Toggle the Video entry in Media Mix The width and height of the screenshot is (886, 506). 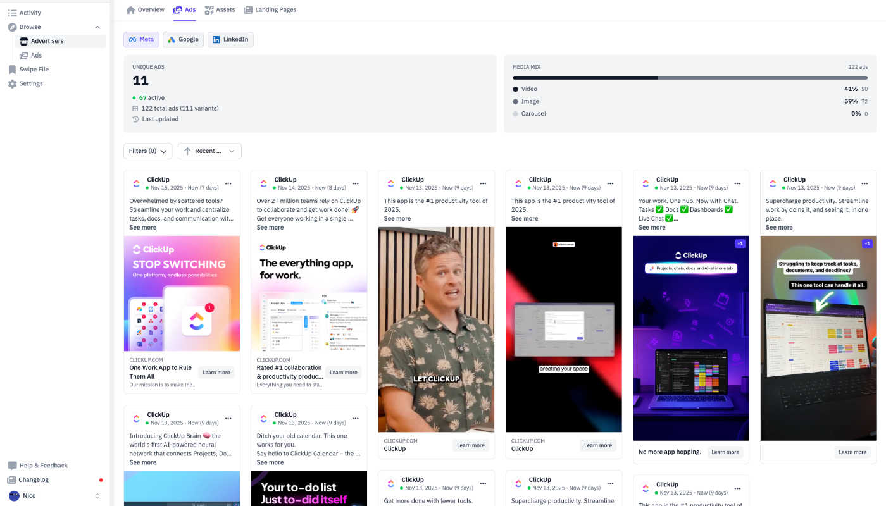pos(528,89)
